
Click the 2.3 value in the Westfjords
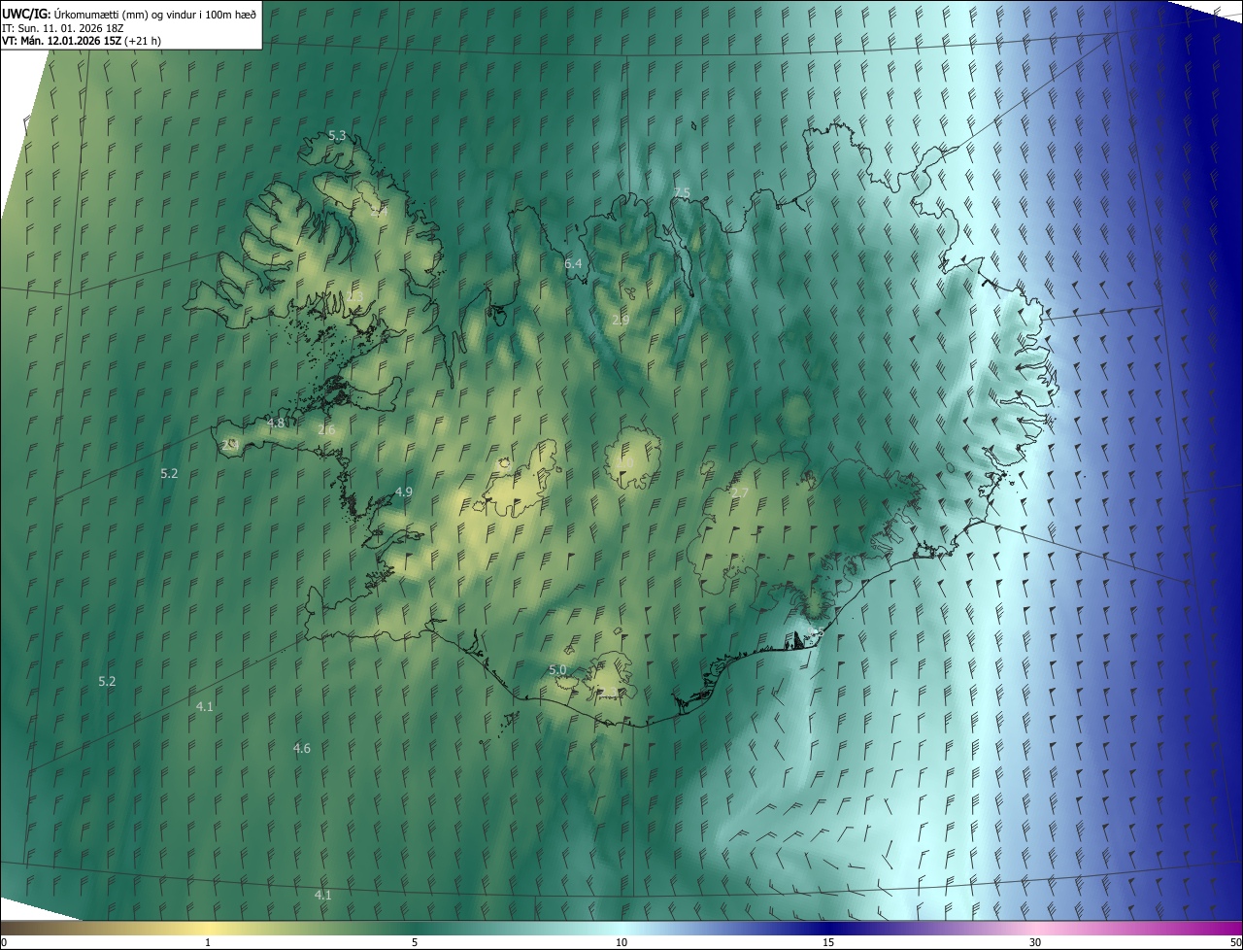[354, 295]
